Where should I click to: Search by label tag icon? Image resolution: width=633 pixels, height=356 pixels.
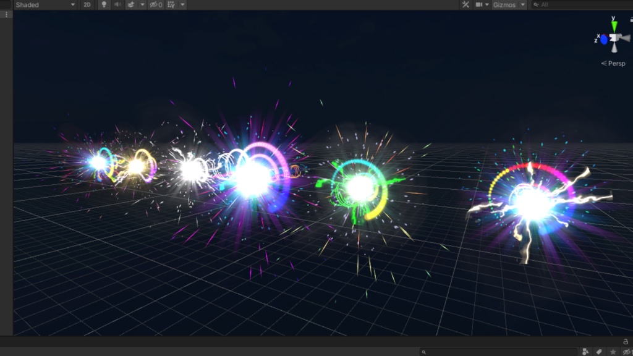(x=599, y=352)
